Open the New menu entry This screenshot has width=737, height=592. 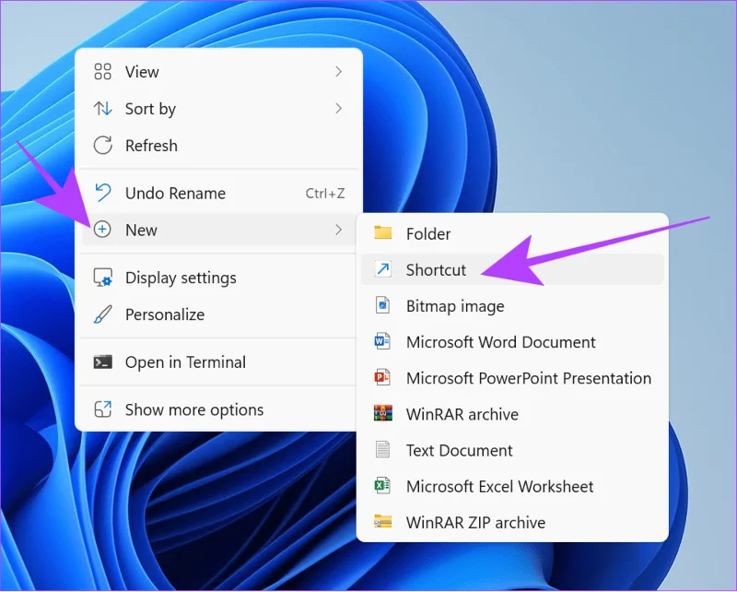tap(218, 230)
